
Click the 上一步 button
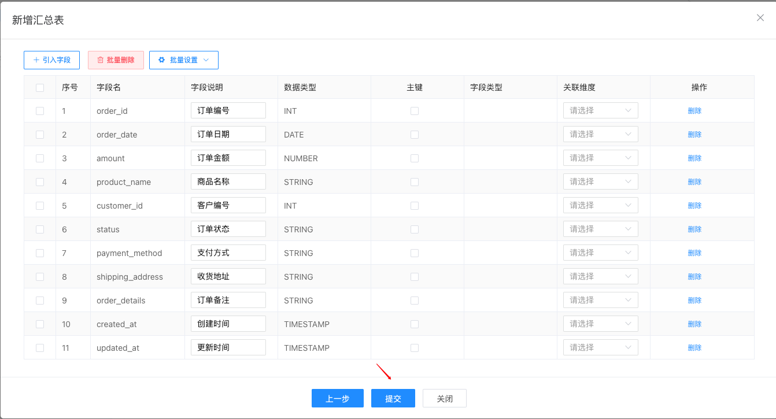click(x=337, y=398)
